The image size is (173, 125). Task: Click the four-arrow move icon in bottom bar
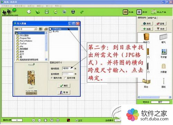(58, 121)
